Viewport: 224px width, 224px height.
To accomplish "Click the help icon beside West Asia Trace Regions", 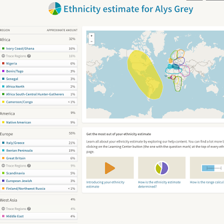I will point(29,209).
